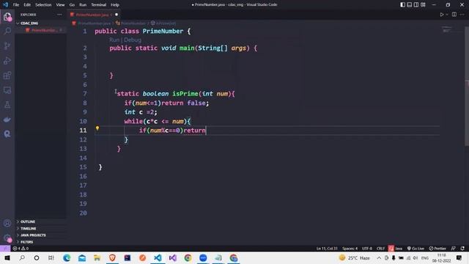Viewport: 469px width, 264px height.
Task: Open the Help menu
Action: [x=115, y=5]
